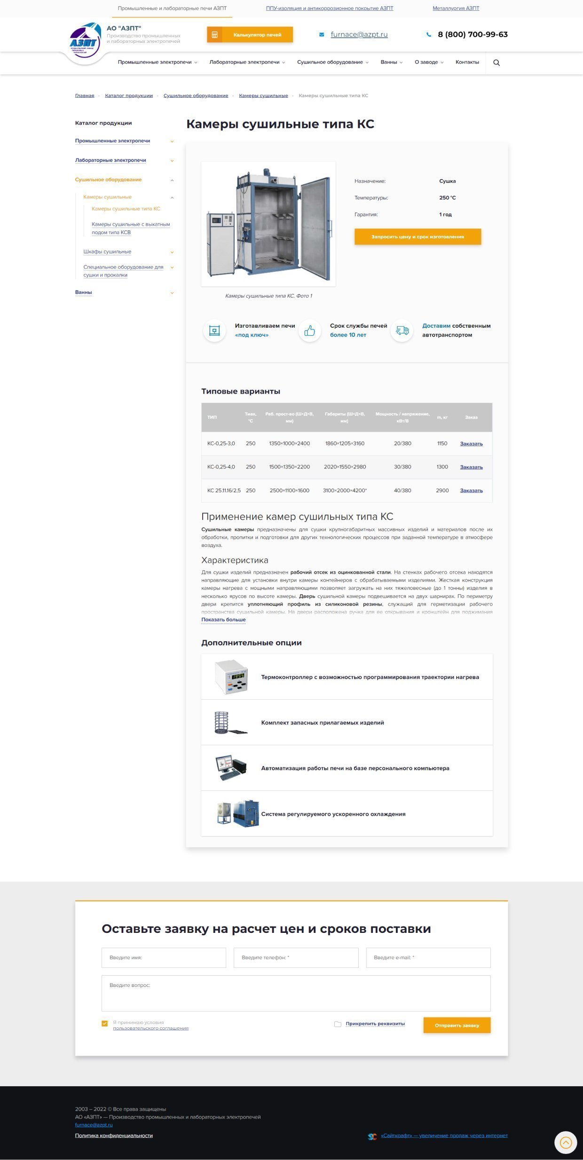
Task: Go to Главная breadcrumb
Action: coord(85,95)
